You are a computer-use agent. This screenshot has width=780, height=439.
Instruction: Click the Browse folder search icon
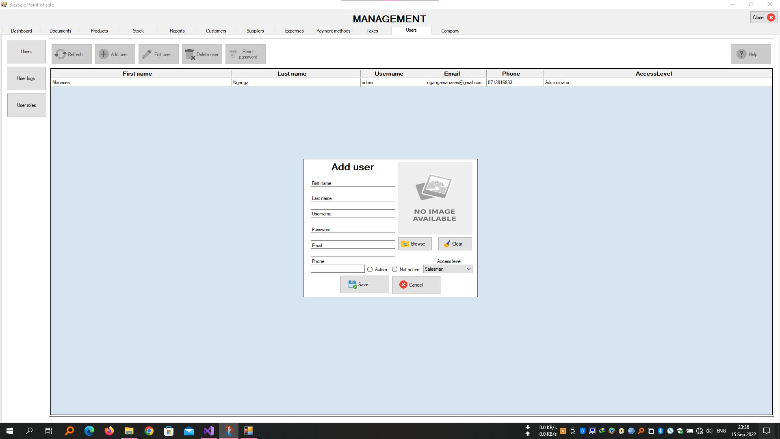pyautogui.click(x=405, y=244)
